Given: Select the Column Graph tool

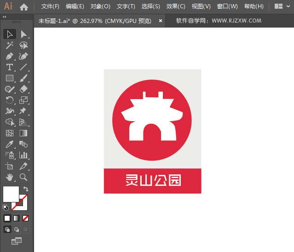Looking at the screenshot, I should point(23,155).
